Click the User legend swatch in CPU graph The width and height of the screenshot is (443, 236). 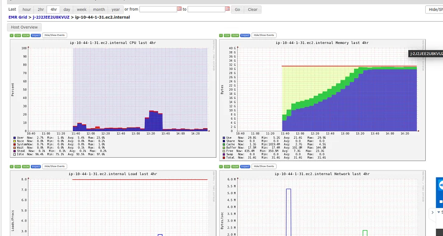point(14,138)
